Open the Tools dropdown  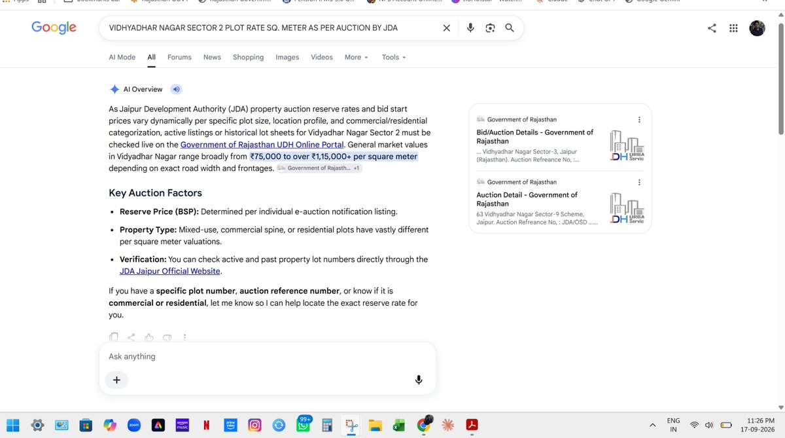[x=394, y=57]
